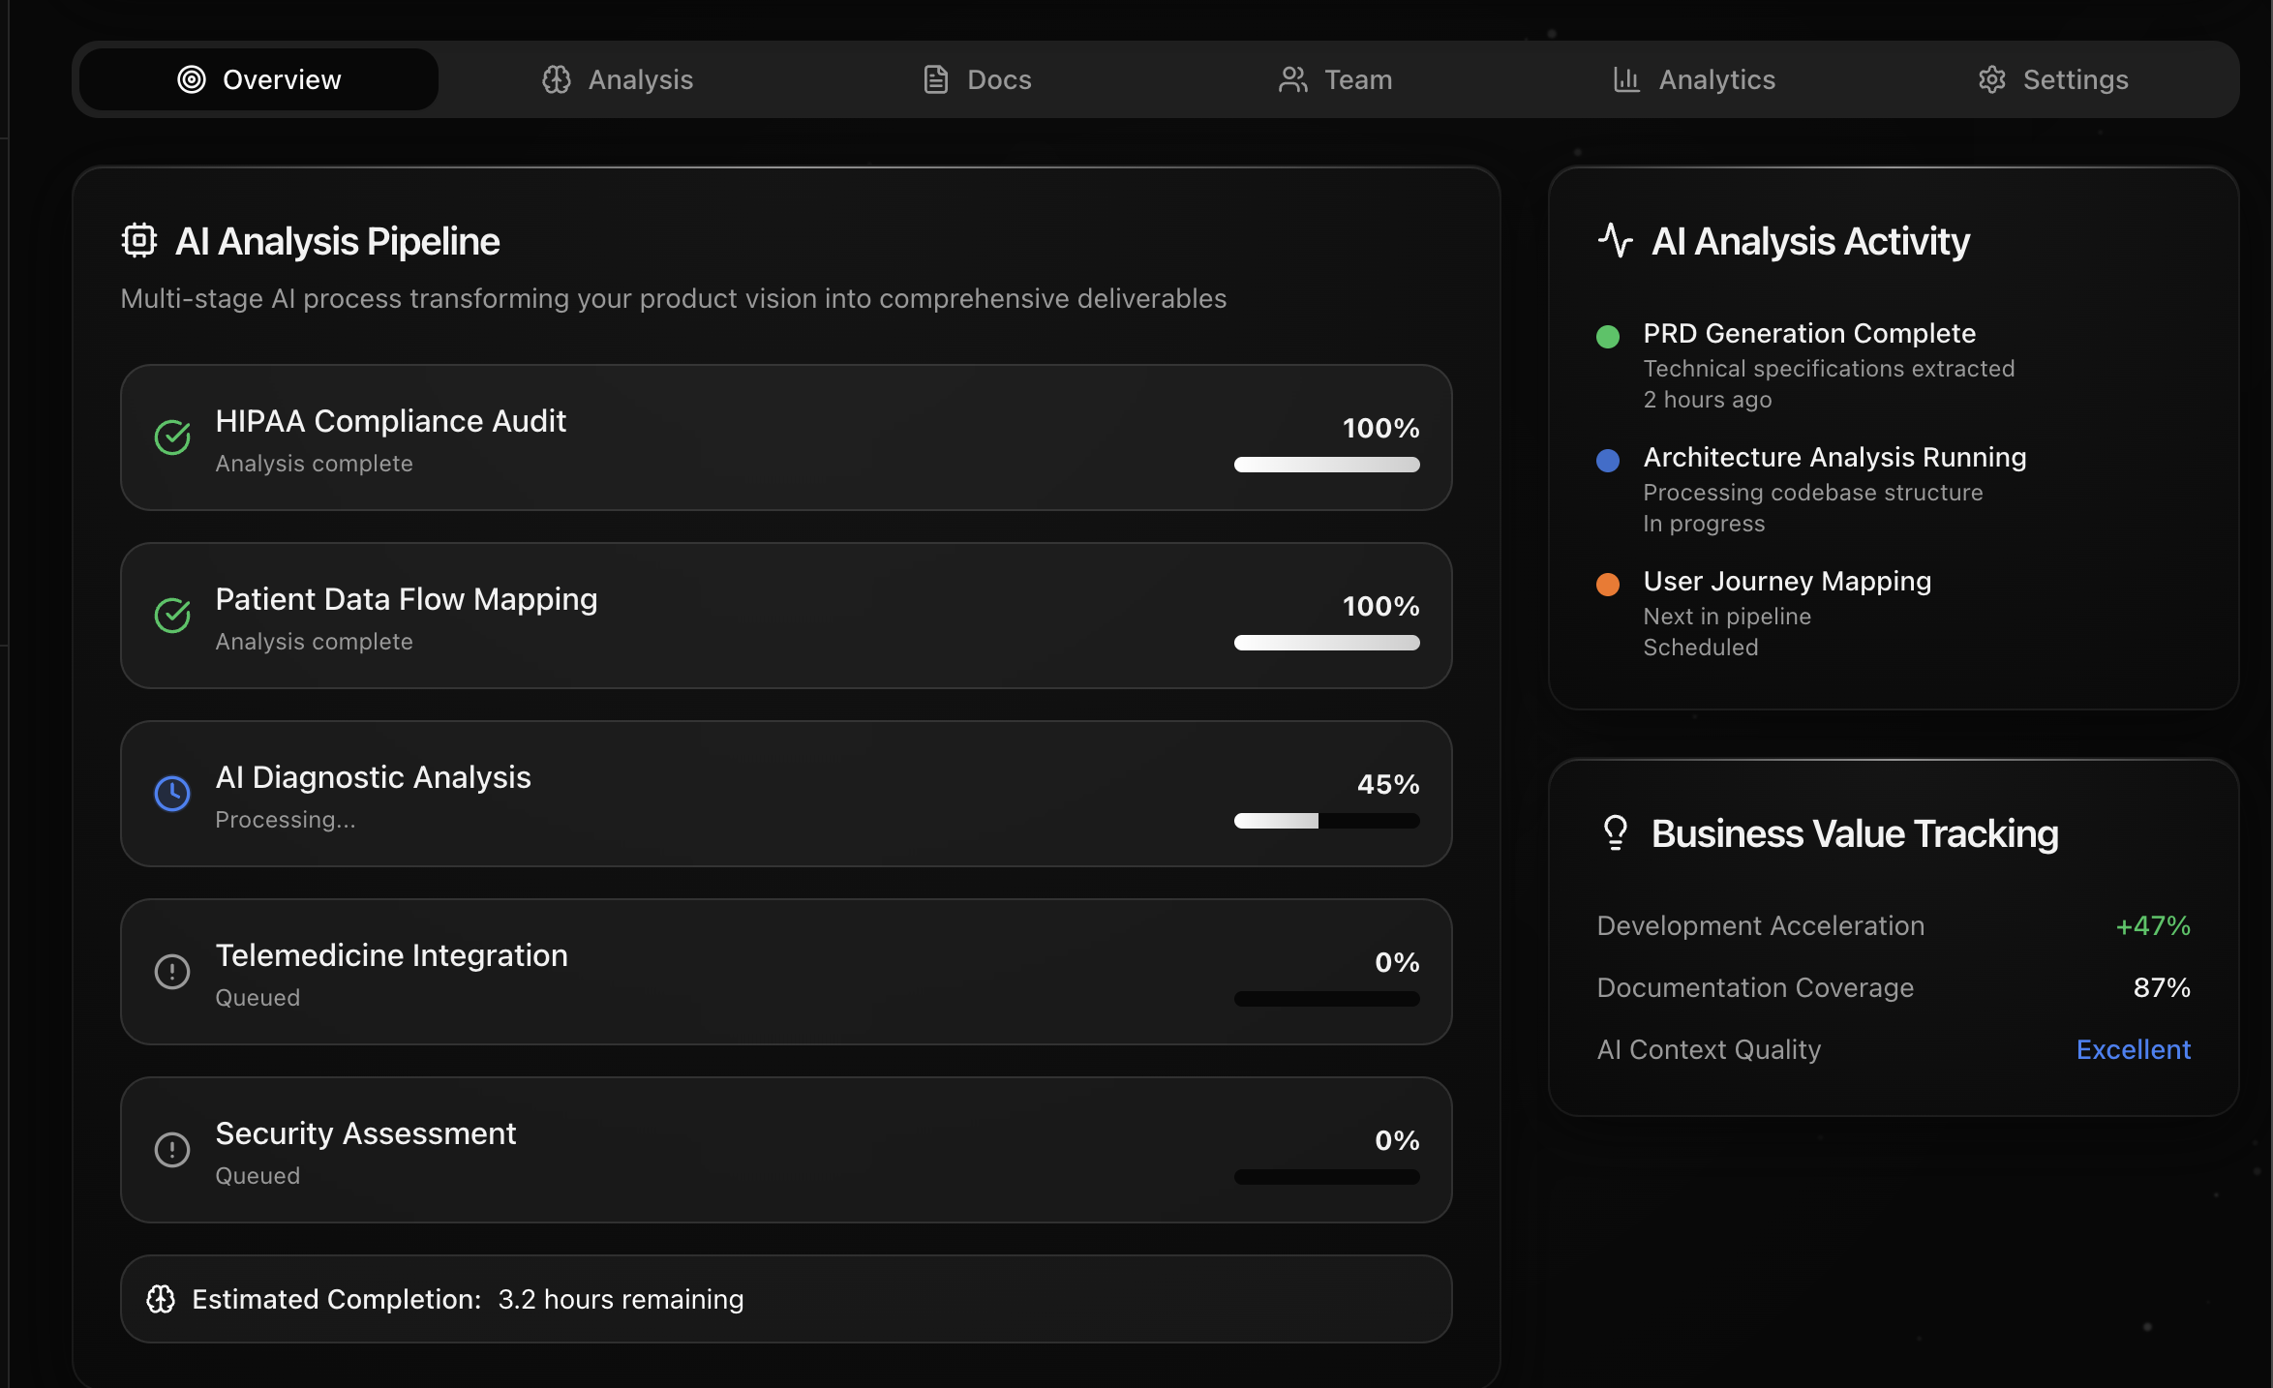The width and height of the screenshot is (2273, 1388).
Task: Click the Excellent AI Context Quality link
Action: click(2133, 1049)
